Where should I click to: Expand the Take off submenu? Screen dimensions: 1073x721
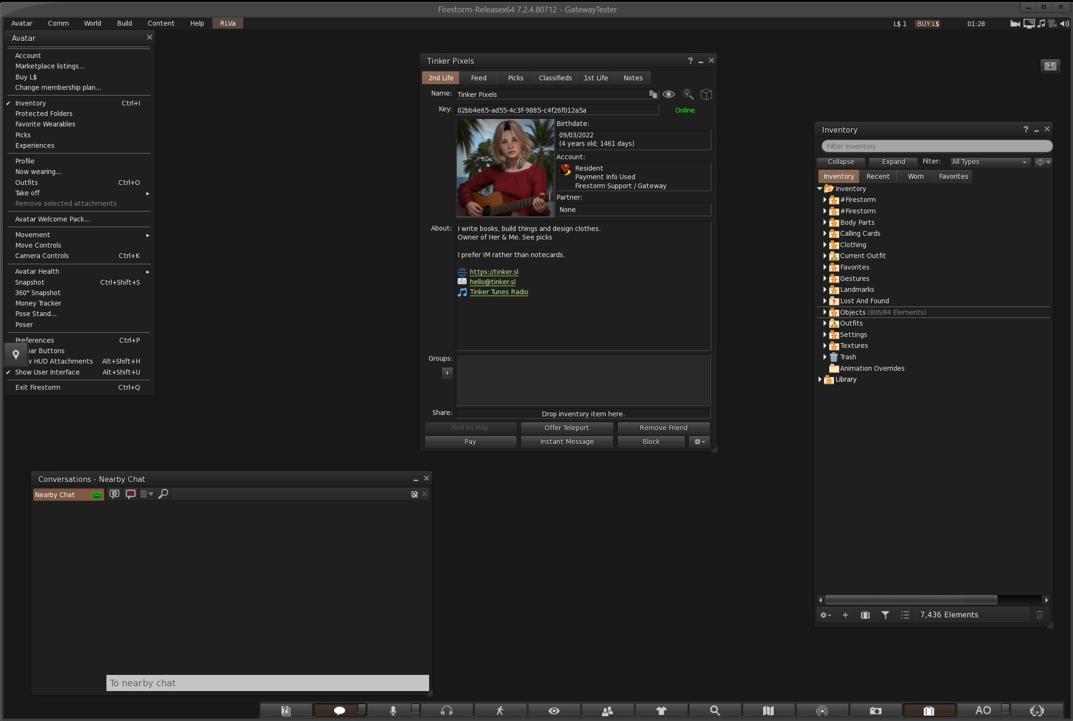[78, 193]
